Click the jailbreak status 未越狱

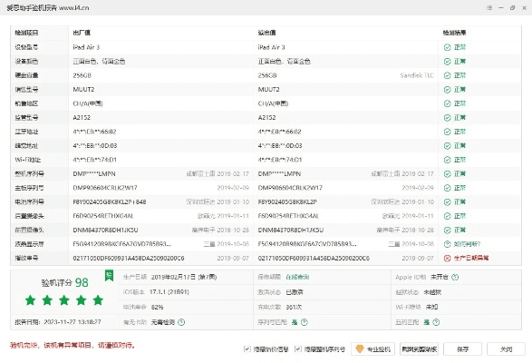432,292
